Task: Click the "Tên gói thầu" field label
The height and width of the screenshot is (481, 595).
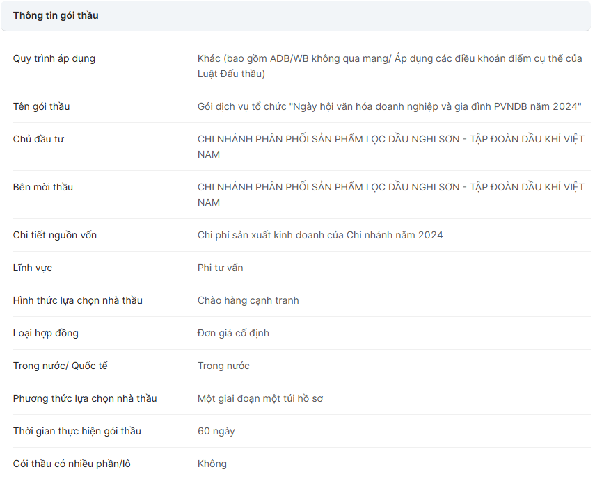Action: tap(41, 106)
